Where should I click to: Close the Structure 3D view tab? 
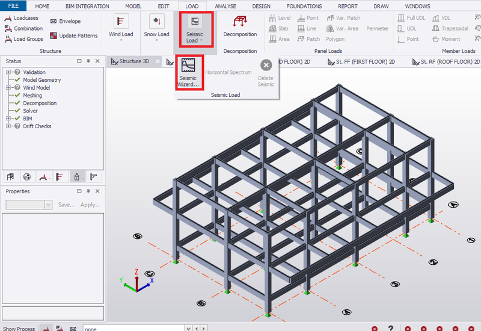(x=159, y=61)
